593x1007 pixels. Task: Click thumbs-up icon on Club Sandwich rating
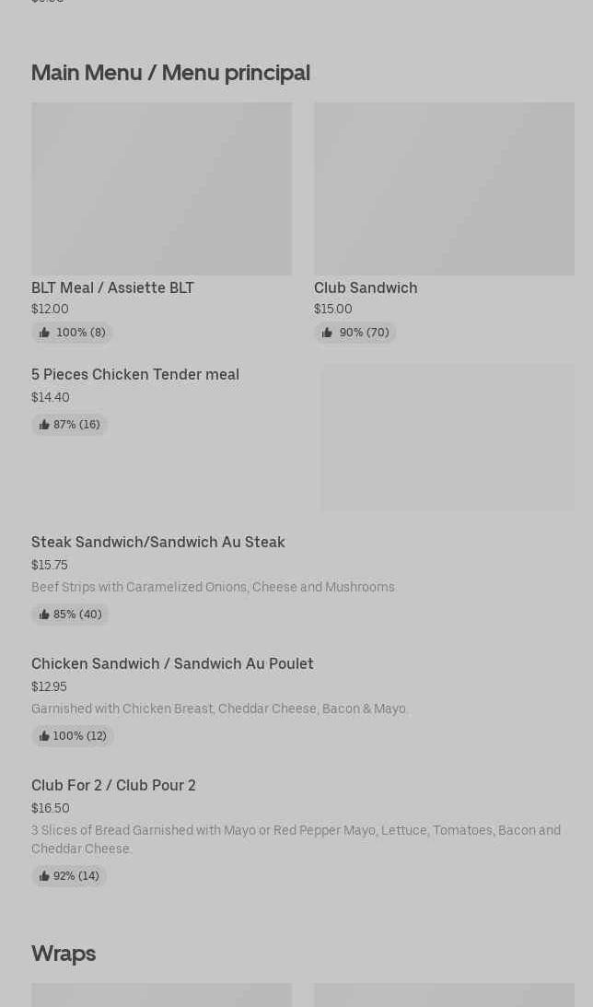tap(327, 333)
